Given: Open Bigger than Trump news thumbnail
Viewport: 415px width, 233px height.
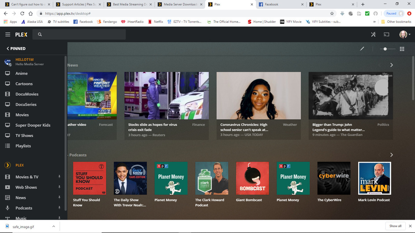Looking at the screenshot, I should 351,95.
